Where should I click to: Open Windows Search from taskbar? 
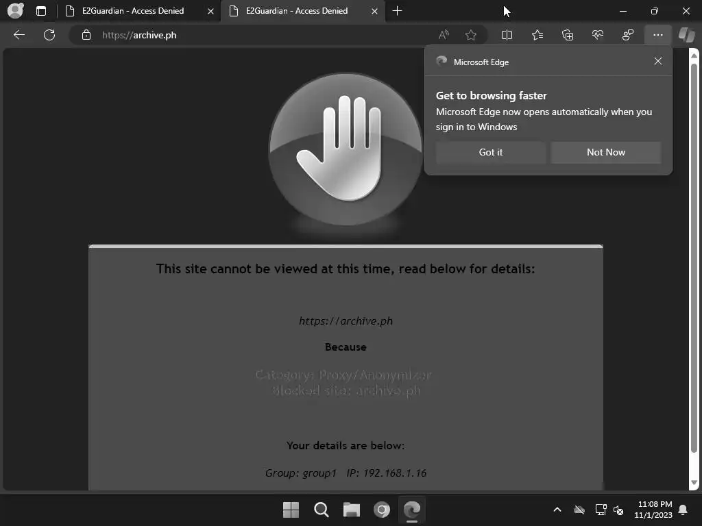click(321, 510)
